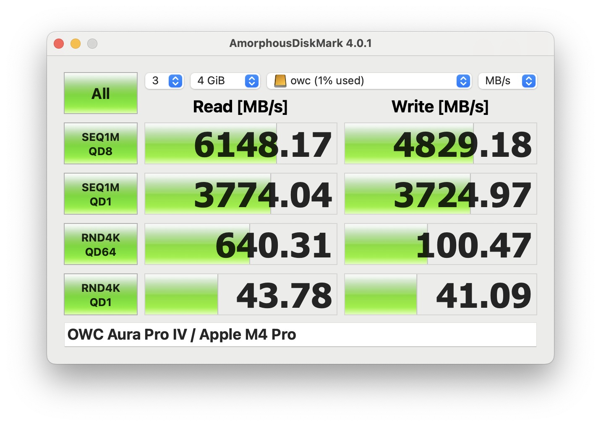Run the RND4K QD64 test
The width and height of the screenshot is (601, 426).
(101, 244)
